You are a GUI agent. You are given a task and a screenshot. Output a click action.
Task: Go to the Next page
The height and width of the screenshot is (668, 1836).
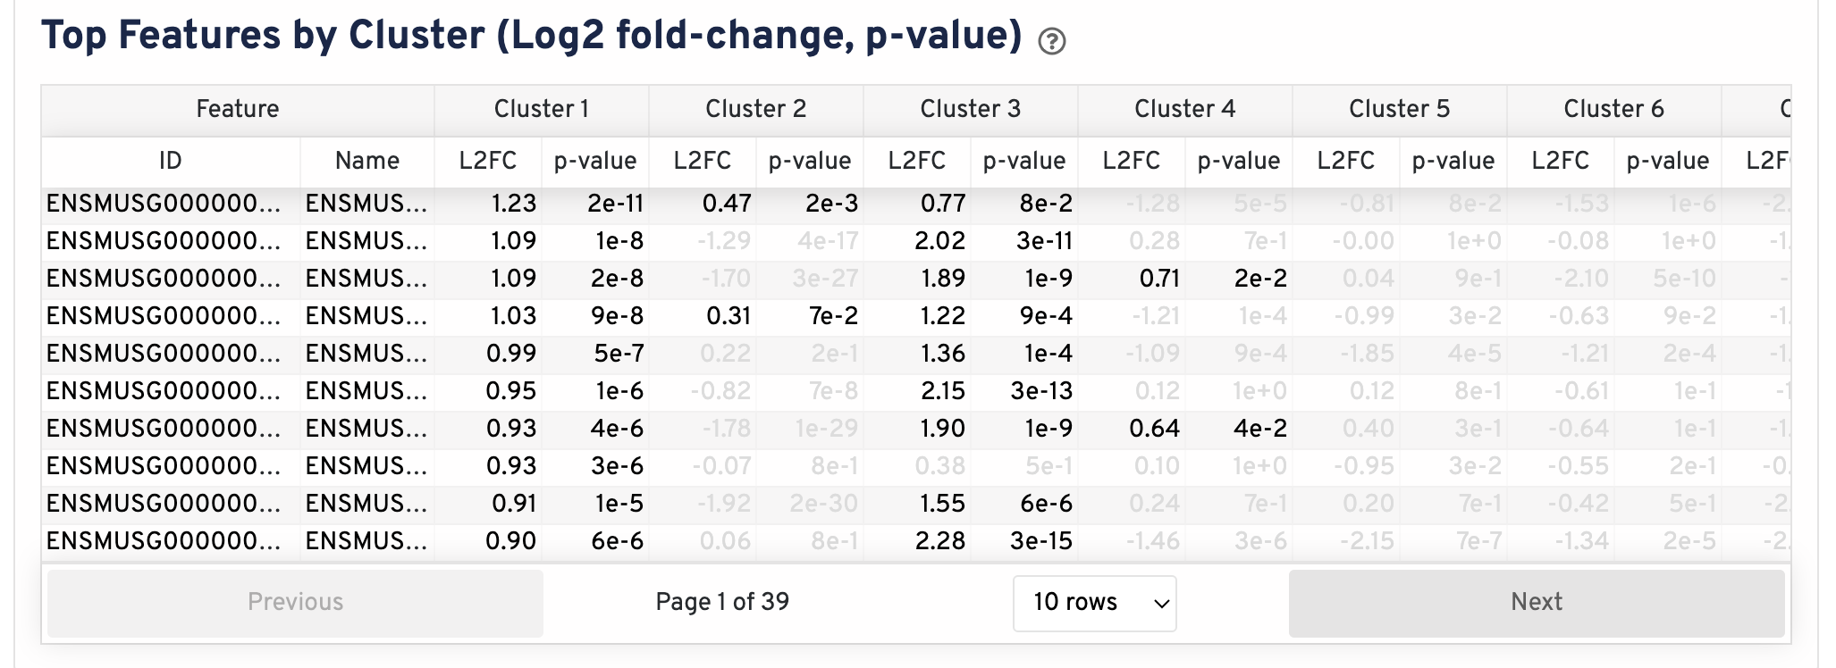coord(1536,603)
